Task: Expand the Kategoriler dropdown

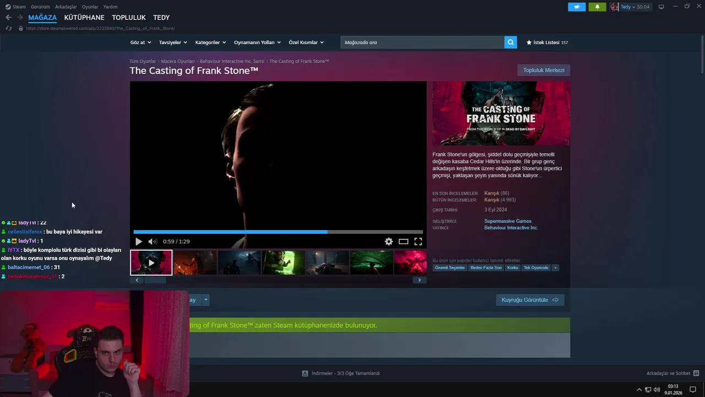Action: tap(210, 42)
